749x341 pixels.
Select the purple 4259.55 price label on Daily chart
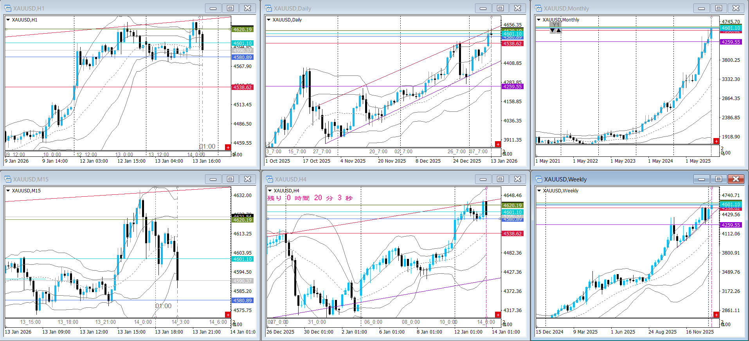pyautogui.click(x=512, y=86)
